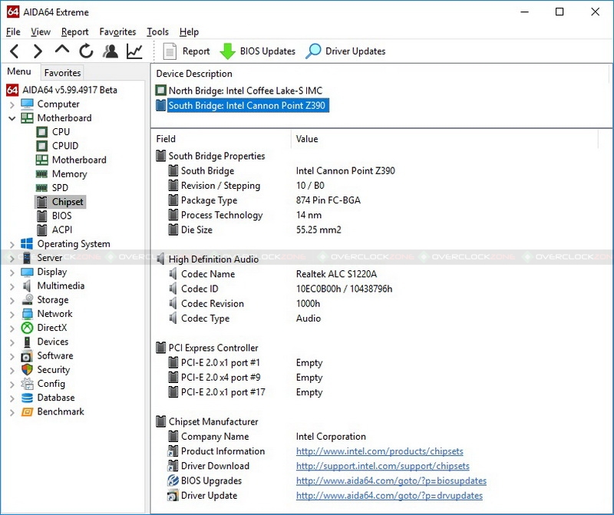Select AIDA64 v5.99.4917 Beta root node
This screenshot has height=515, width=614.
(62, 90)
